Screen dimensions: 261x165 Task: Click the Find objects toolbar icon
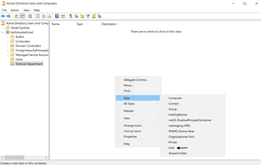click(94, 16)
